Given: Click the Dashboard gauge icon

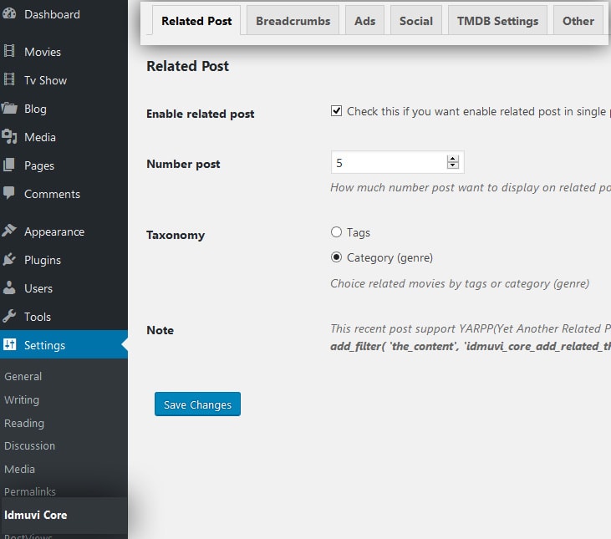Looking at the screenshot, I should pos(9,14).
